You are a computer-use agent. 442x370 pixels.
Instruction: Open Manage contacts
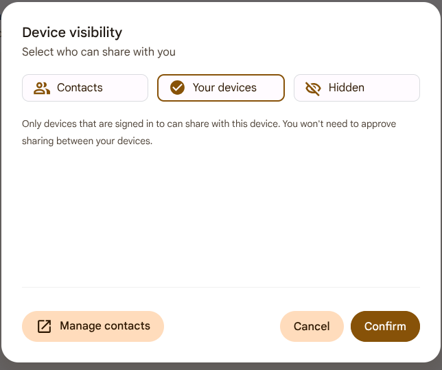click(x=93, y=326)
